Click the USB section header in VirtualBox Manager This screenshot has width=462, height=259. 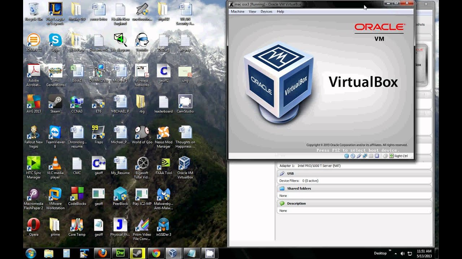(x=354, y=173)
